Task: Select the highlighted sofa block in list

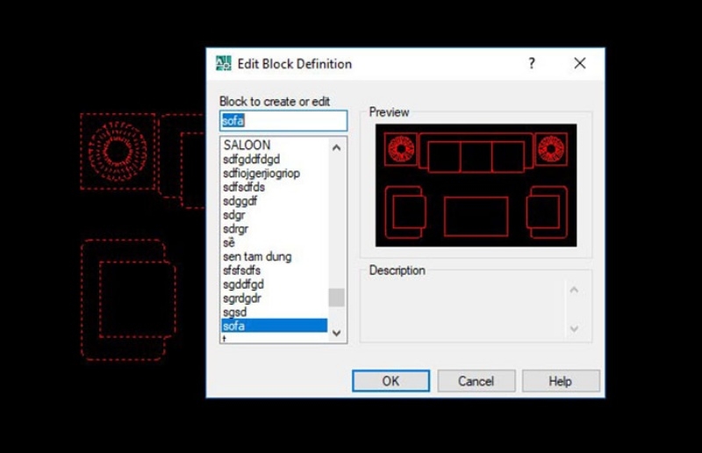Action: pos(275,326)
